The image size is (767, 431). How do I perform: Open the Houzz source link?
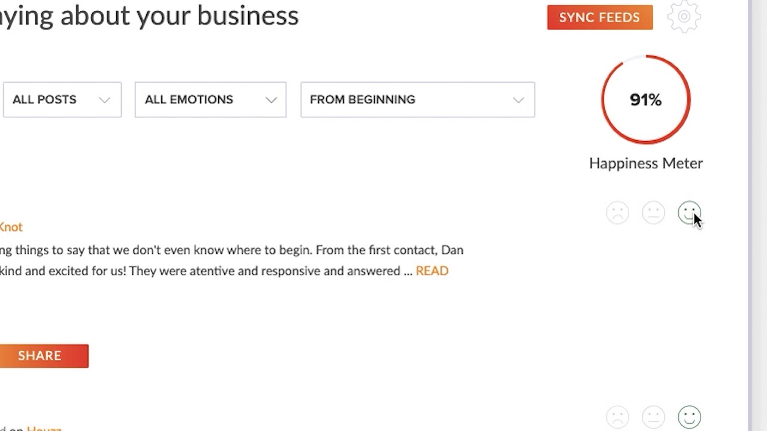coord(44,428)
